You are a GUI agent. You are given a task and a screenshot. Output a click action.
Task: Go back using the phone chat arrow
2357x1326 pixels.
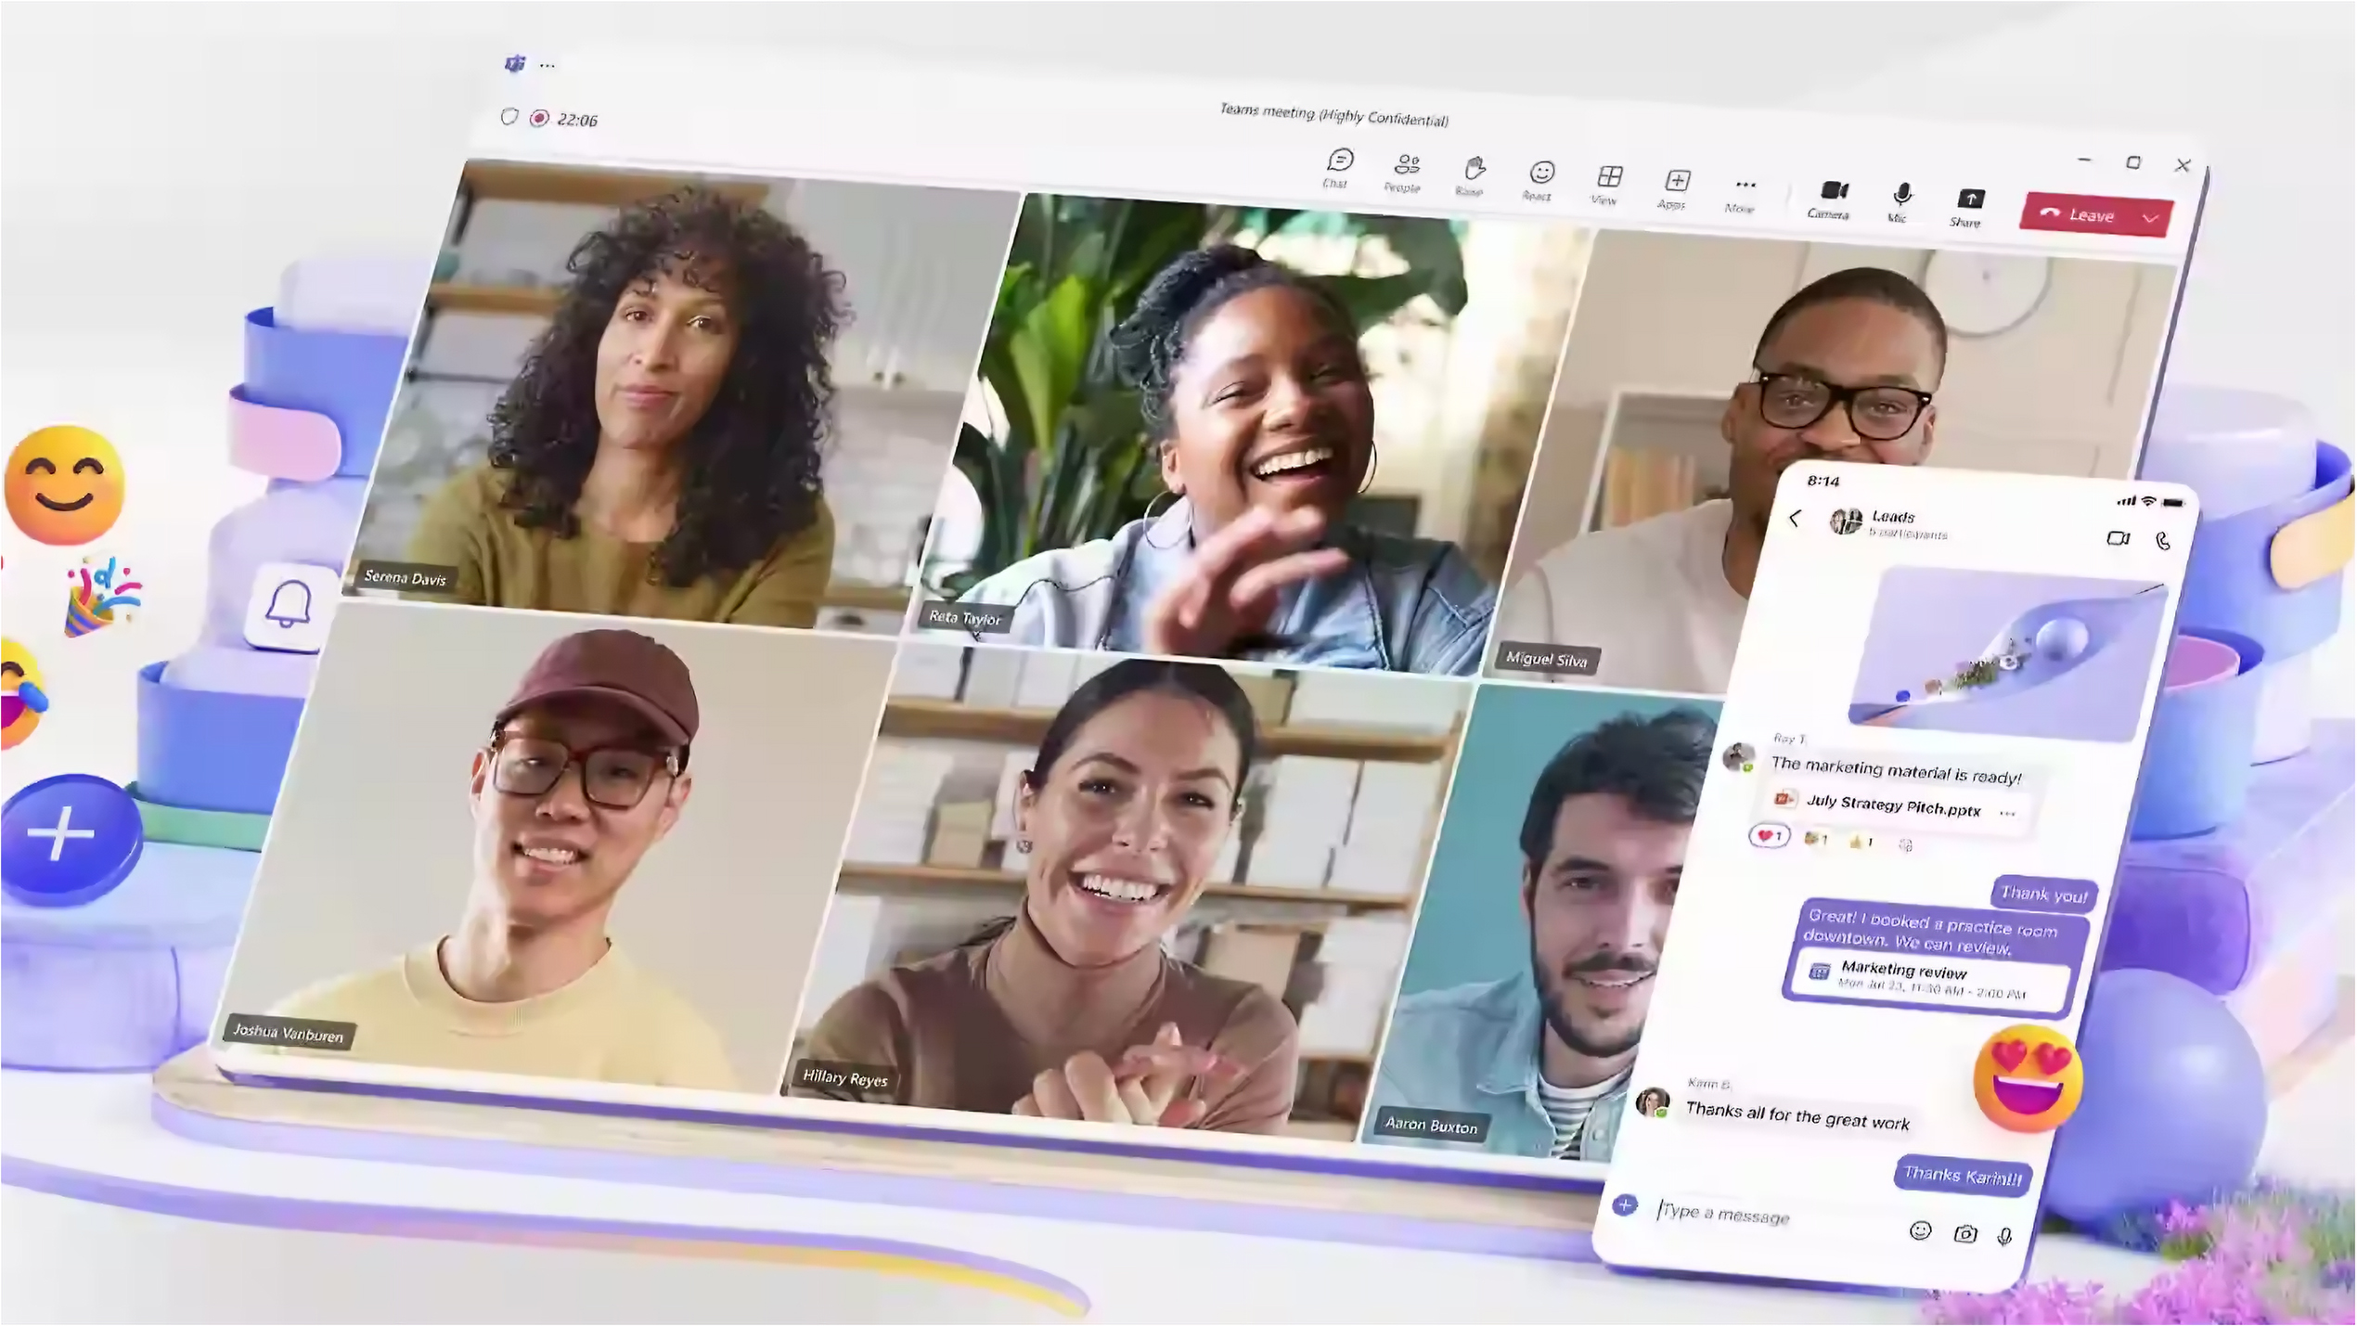(1795, 518)
